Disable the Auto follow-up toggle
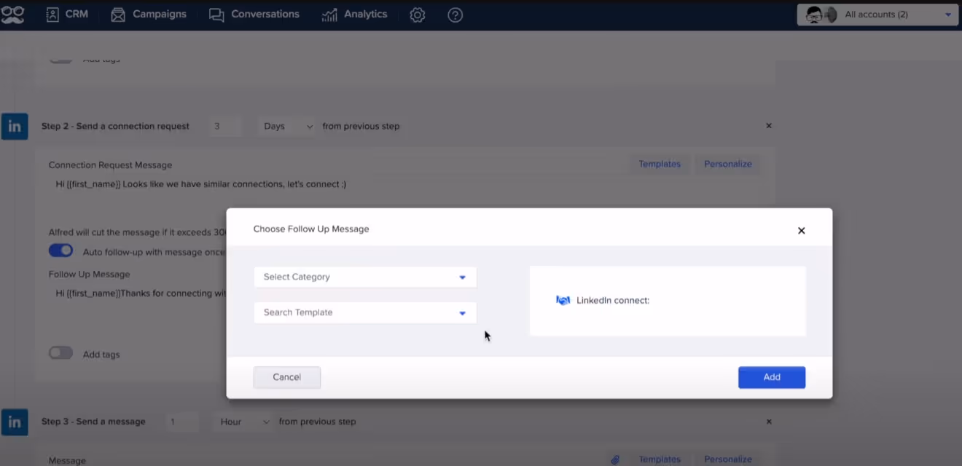The width and height of the screenshot is (962, 466). pyautogui.click(x=60, y=250)
